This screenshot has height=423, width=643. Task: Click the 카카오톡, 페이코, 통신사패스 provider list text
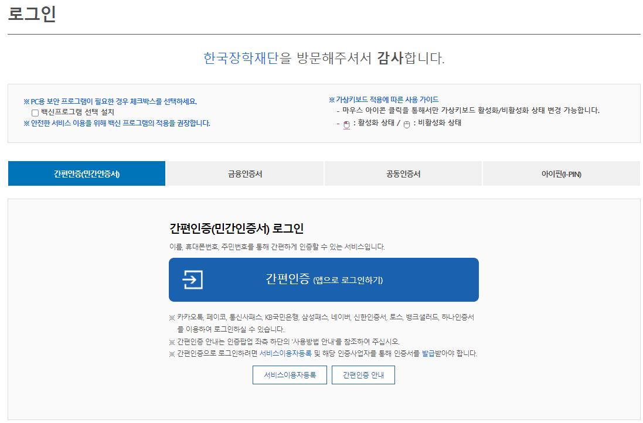pos(322,323)
